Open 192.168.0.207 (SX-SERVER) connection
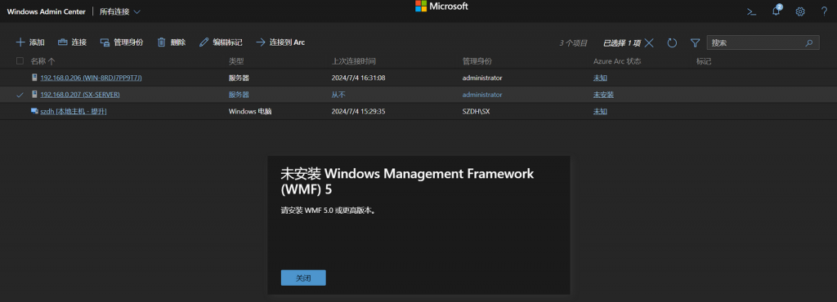 (80, 95)
